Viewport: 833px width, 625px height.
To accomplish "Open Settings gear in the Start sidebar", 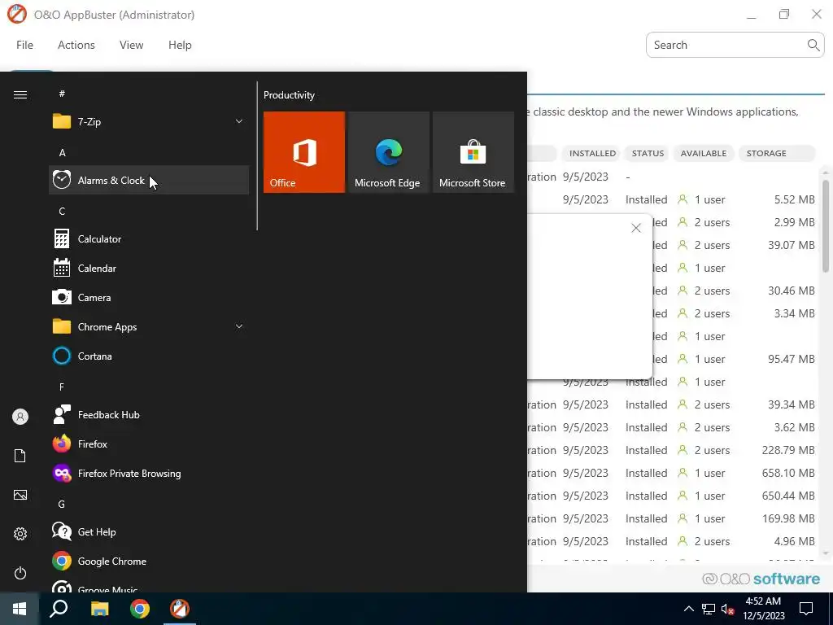I will (x=20, y=534).
